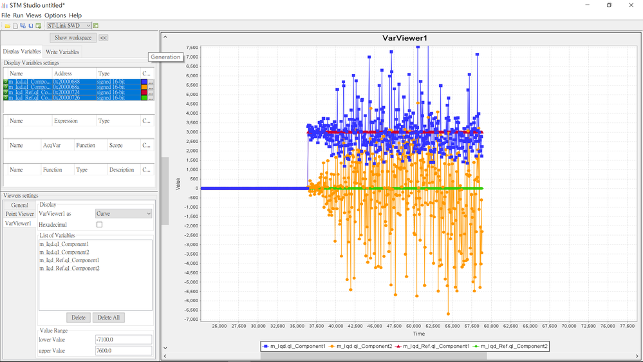
Task: Click the '...' color button on the 0x2000068a row
Action: 151,88
